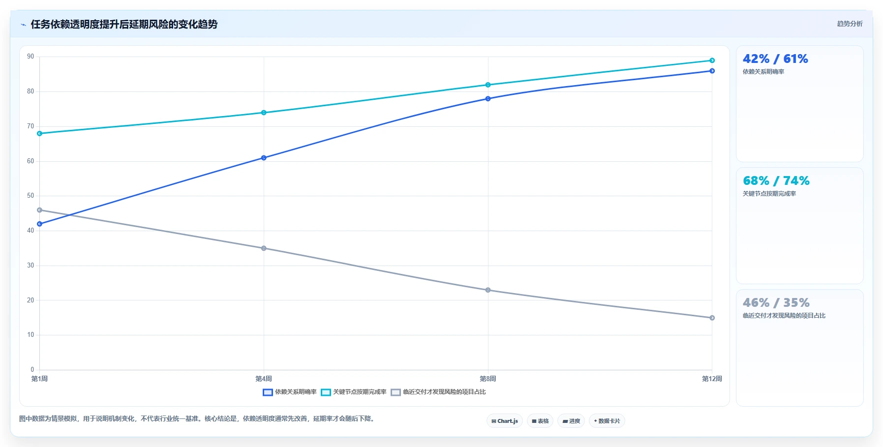This screenshot has height=447, width=883.
Task: Click the x-axis label 第12周
Action: [712, 379]
